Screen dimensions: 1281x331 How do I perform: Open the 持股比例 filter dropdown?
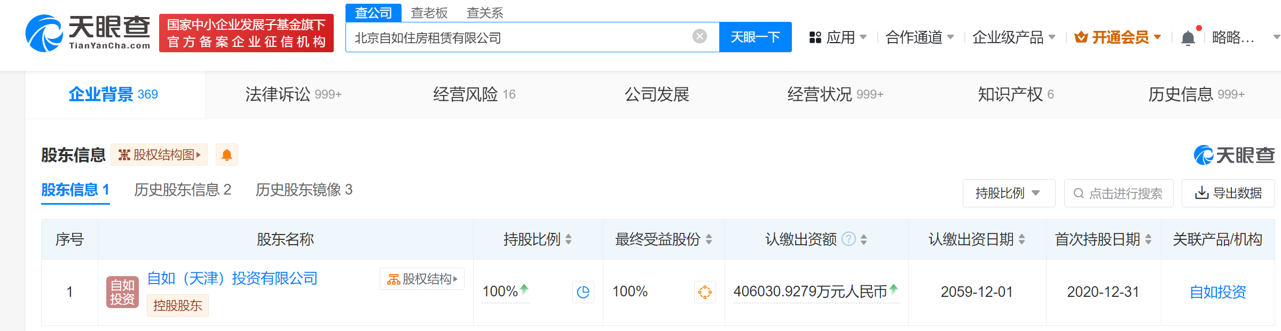[1009, 193]
